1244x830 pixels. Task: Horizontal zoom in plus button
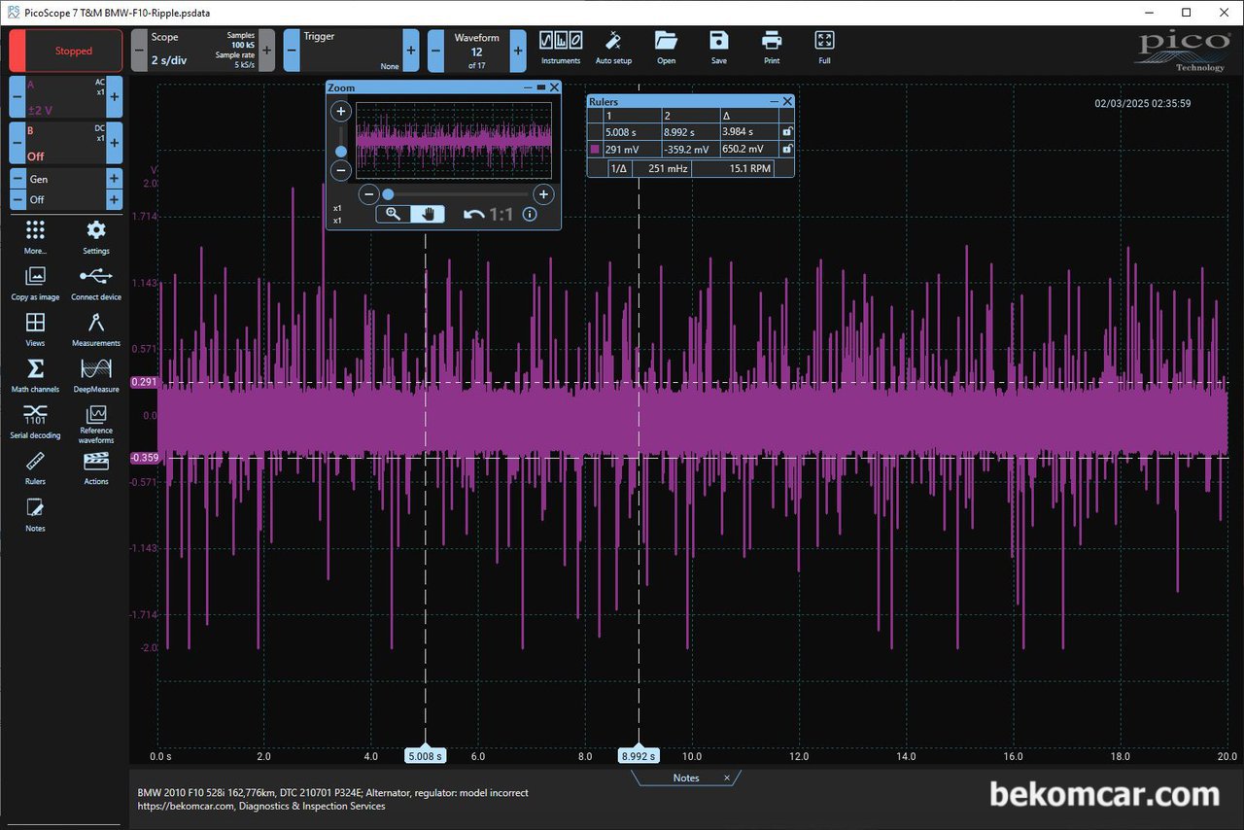click(x=543, y=194)
